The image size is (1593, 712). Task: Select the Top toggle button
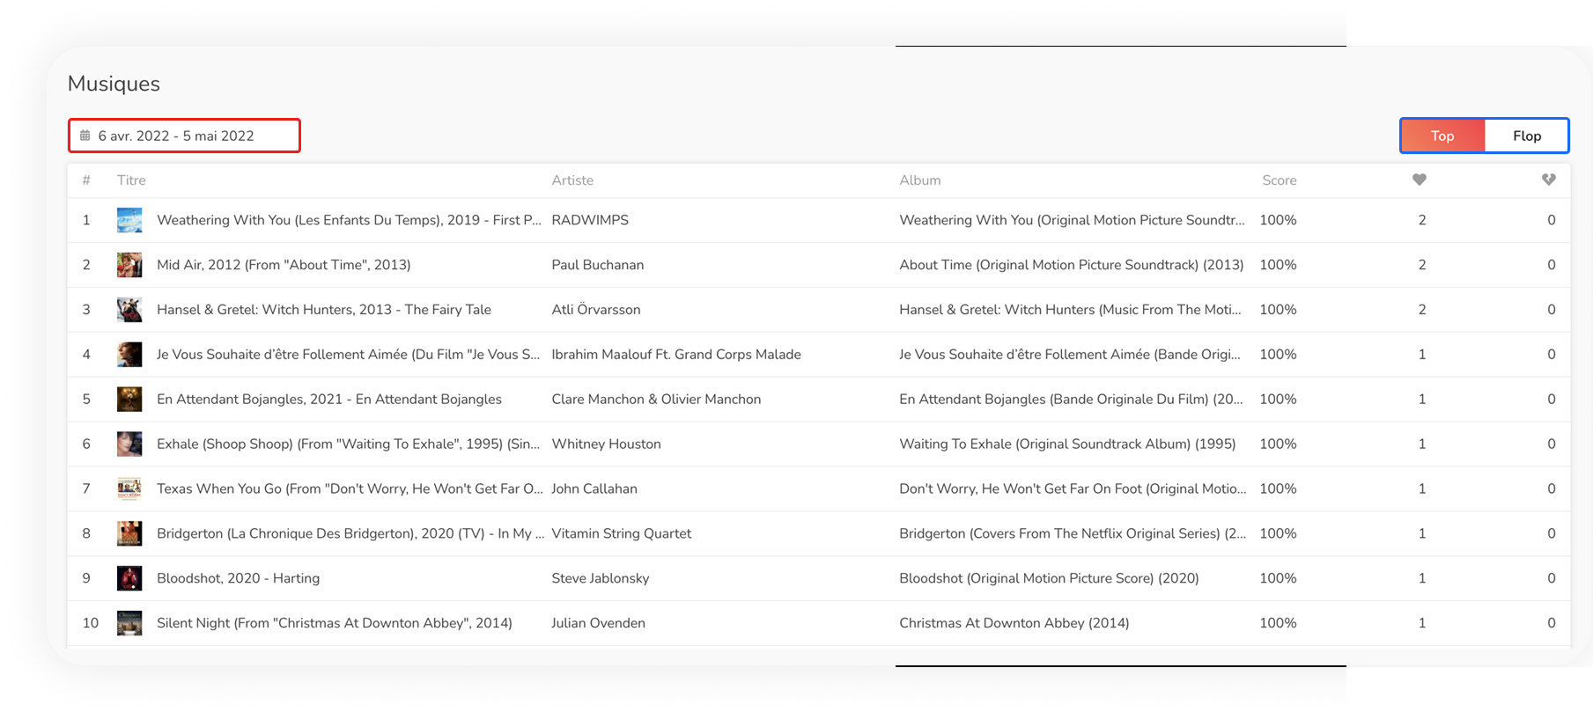1442,136
